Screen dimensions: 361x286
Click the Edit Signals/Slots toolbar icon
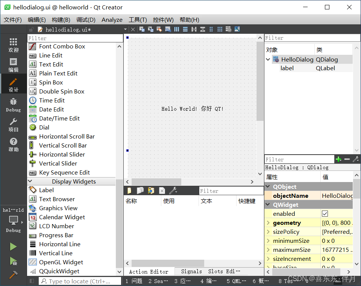coord(150,29)
